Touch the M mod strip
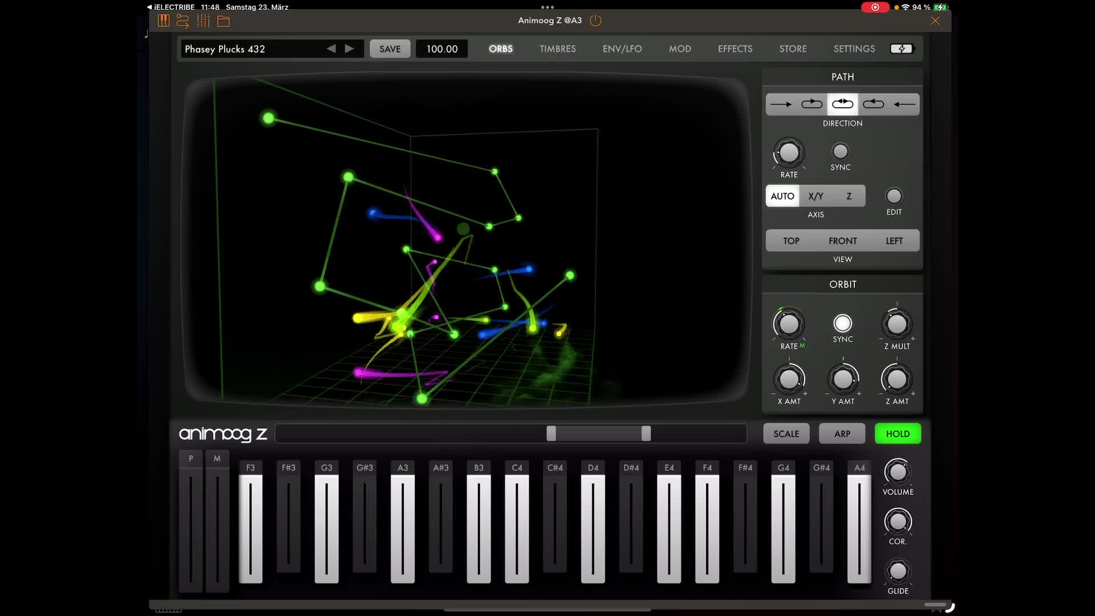This screenshot has height=616, width=1095. tap(217, 522)
